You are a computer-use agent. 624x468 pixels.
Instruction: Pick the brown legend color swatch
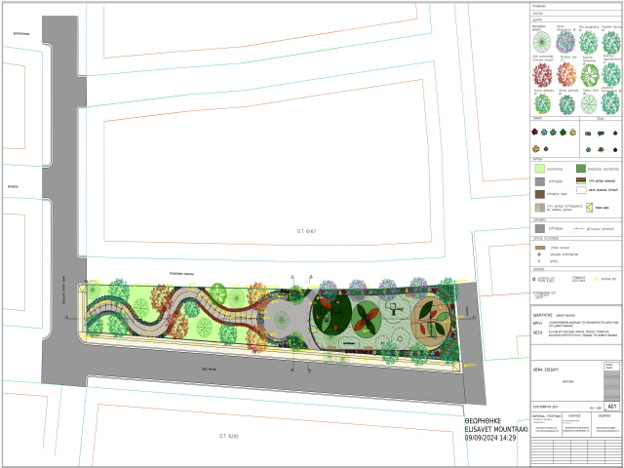pos(539,195)
